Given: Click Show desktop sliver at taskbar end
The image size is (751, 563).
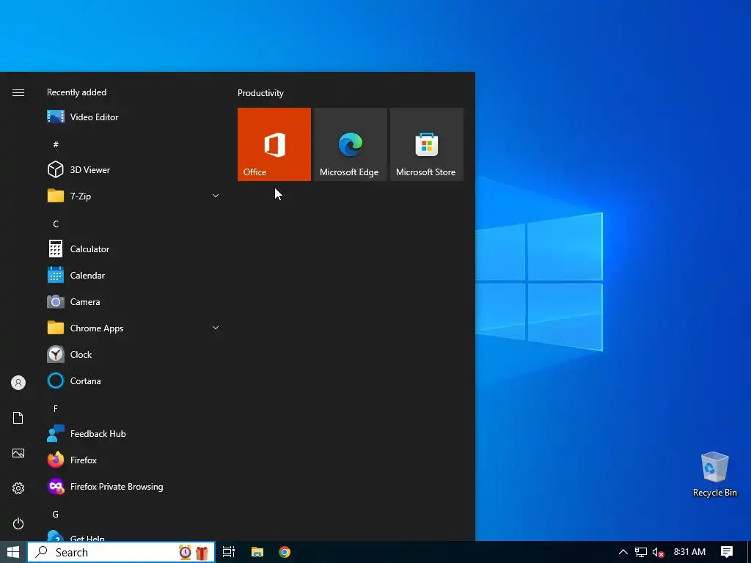Looking at the screenshot, I should (x=749, y=552).
